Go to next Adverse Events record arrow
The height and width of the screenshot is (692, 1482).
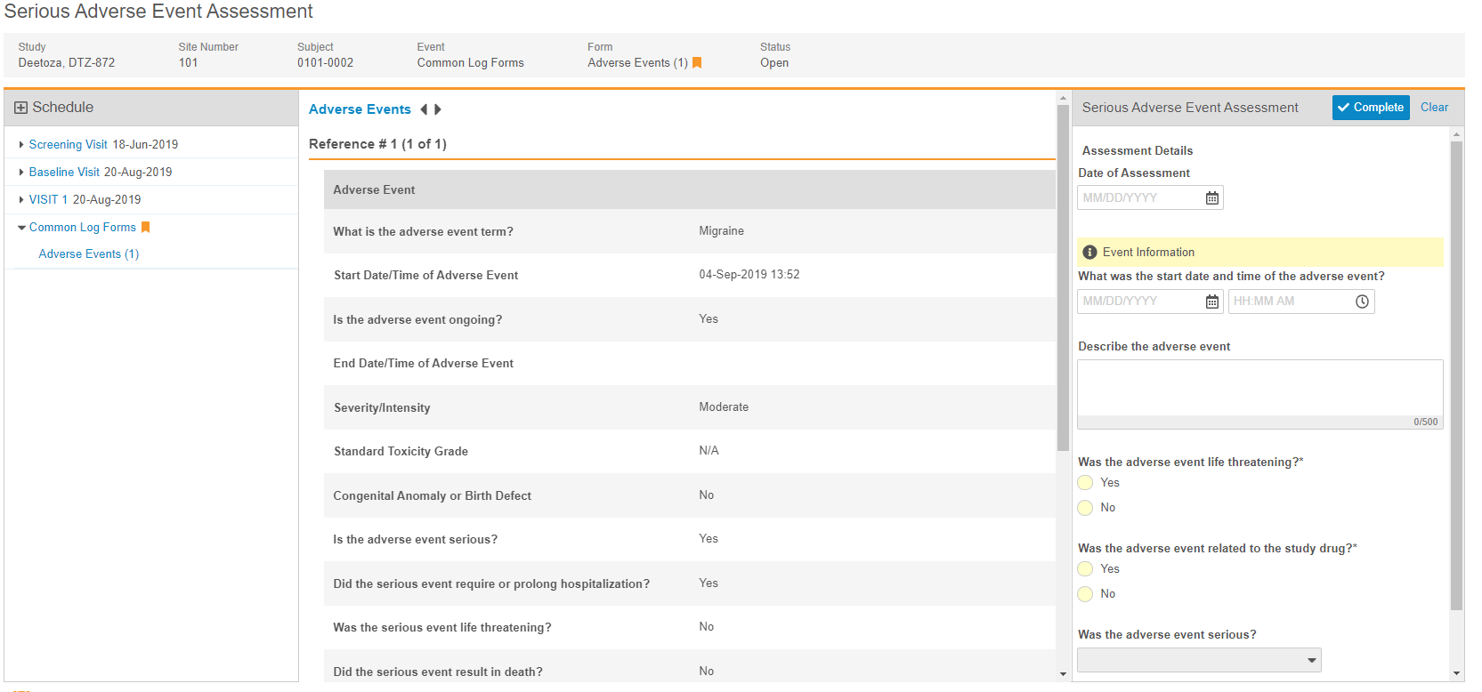438,109
